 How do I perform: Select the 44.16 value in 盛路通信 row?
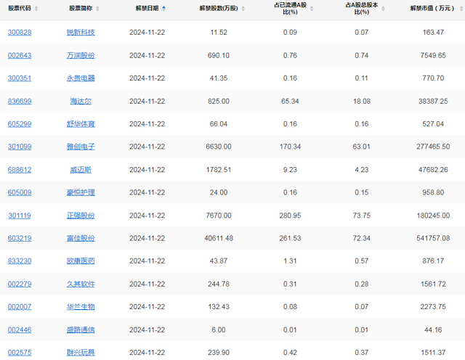(433, 330)
